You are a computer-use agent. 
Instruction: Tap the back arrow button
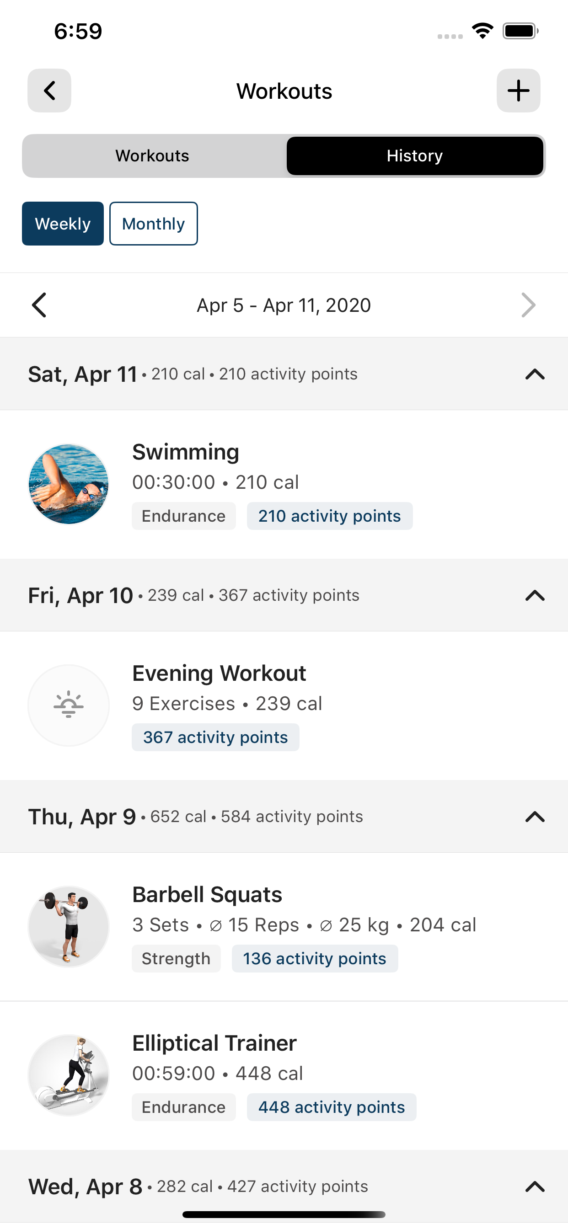tap(49, 91)
